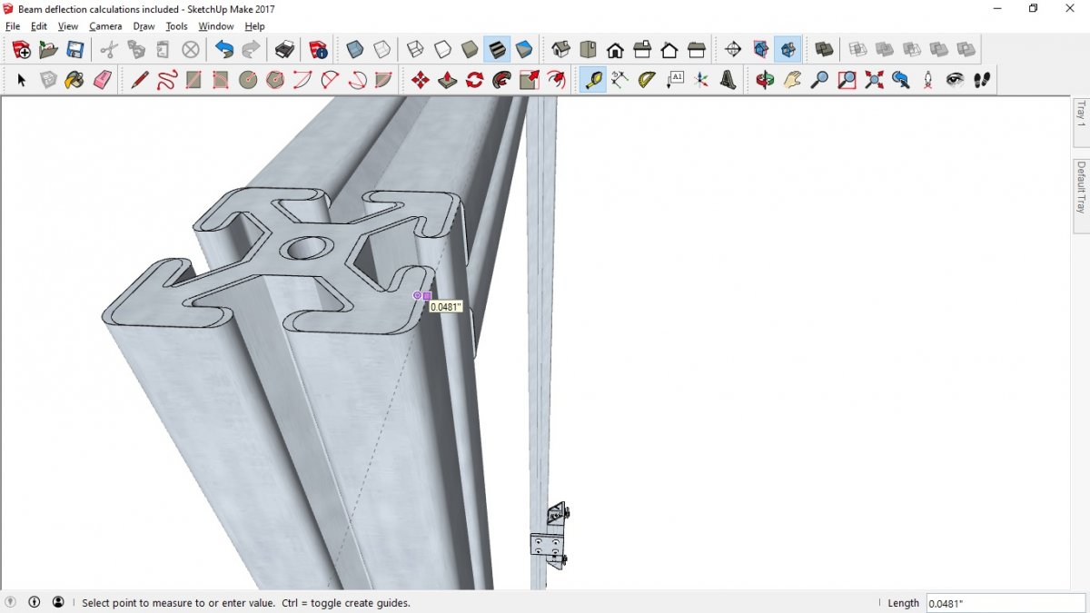1090x613 pixels.
Task: Click the Undo arrow button
Action: tap(224, 49)
